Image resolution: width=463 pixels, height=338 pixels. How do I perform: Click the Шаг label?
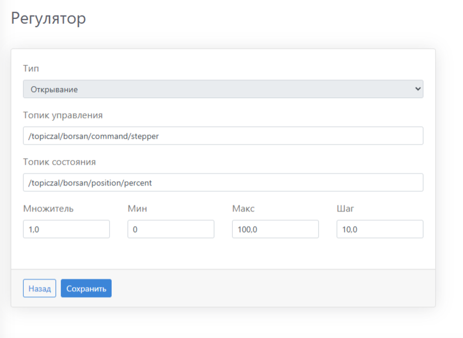[345, 209]
